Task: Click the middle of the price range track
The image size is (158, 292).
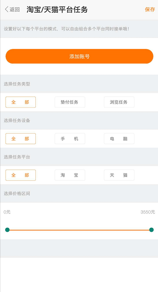Action: [x=79, y=230]
